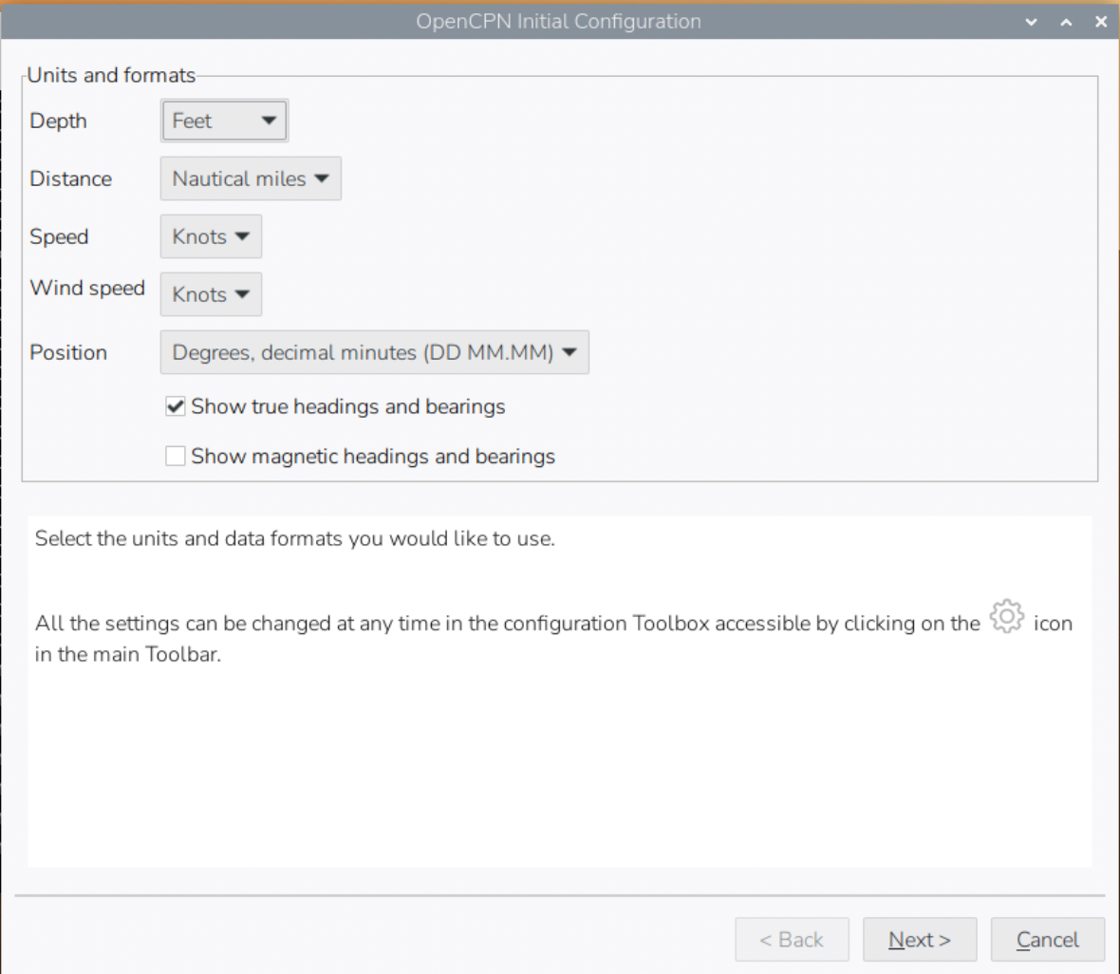Click the Depth label
The height and width of the screenshot is (974, 1120).
point(58,121)
